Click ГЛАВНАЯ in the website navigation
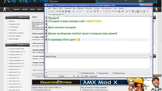This screenshot has height=91, width=162. [x=16, y=9]
